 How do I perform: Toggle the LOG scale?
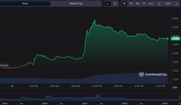coord(168,4)
